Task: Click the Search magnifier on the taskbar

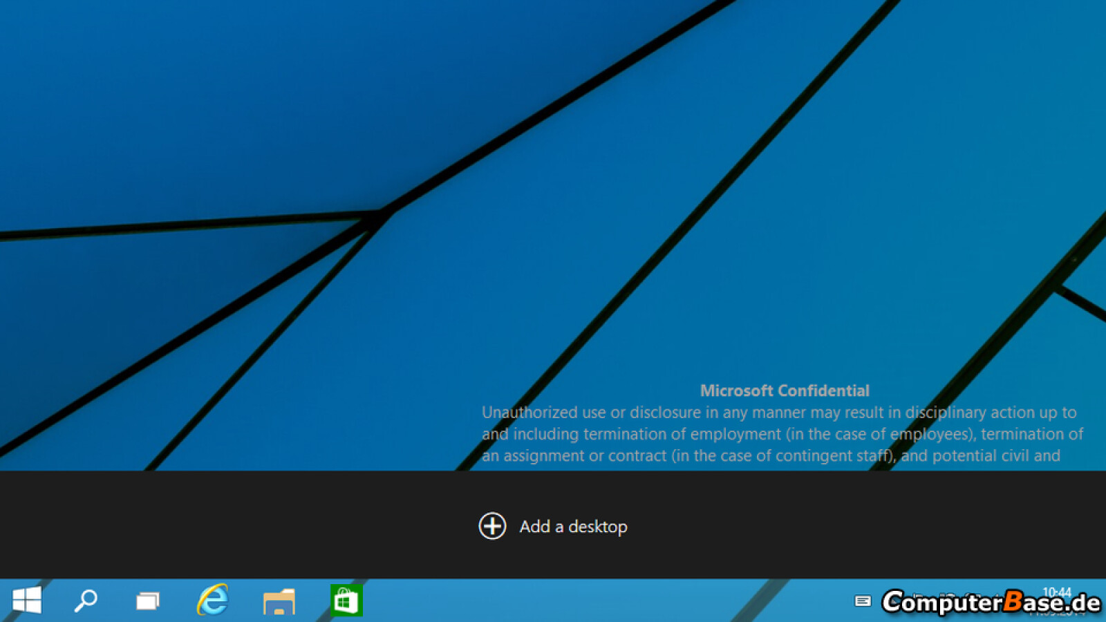Action: 84,600
